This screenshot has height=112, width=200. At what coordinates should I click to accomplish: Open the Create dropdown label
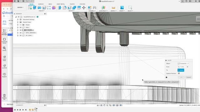coord(42,11)
